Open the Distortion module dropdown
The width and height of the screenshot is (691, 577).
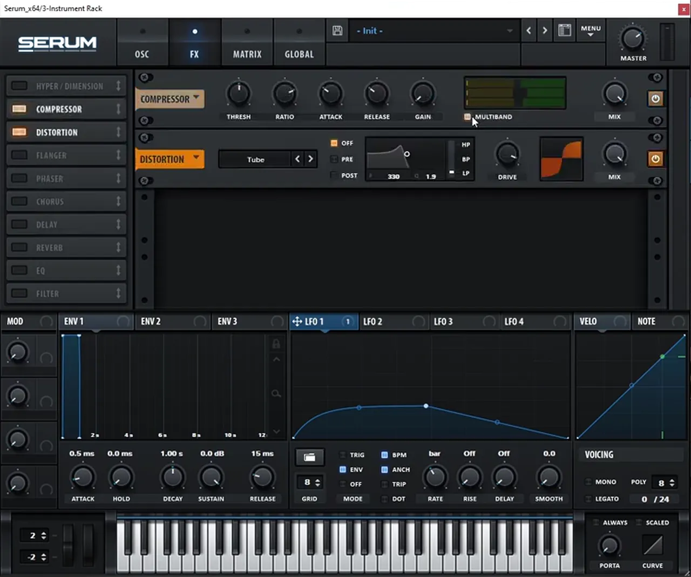(x=170, y=159)
